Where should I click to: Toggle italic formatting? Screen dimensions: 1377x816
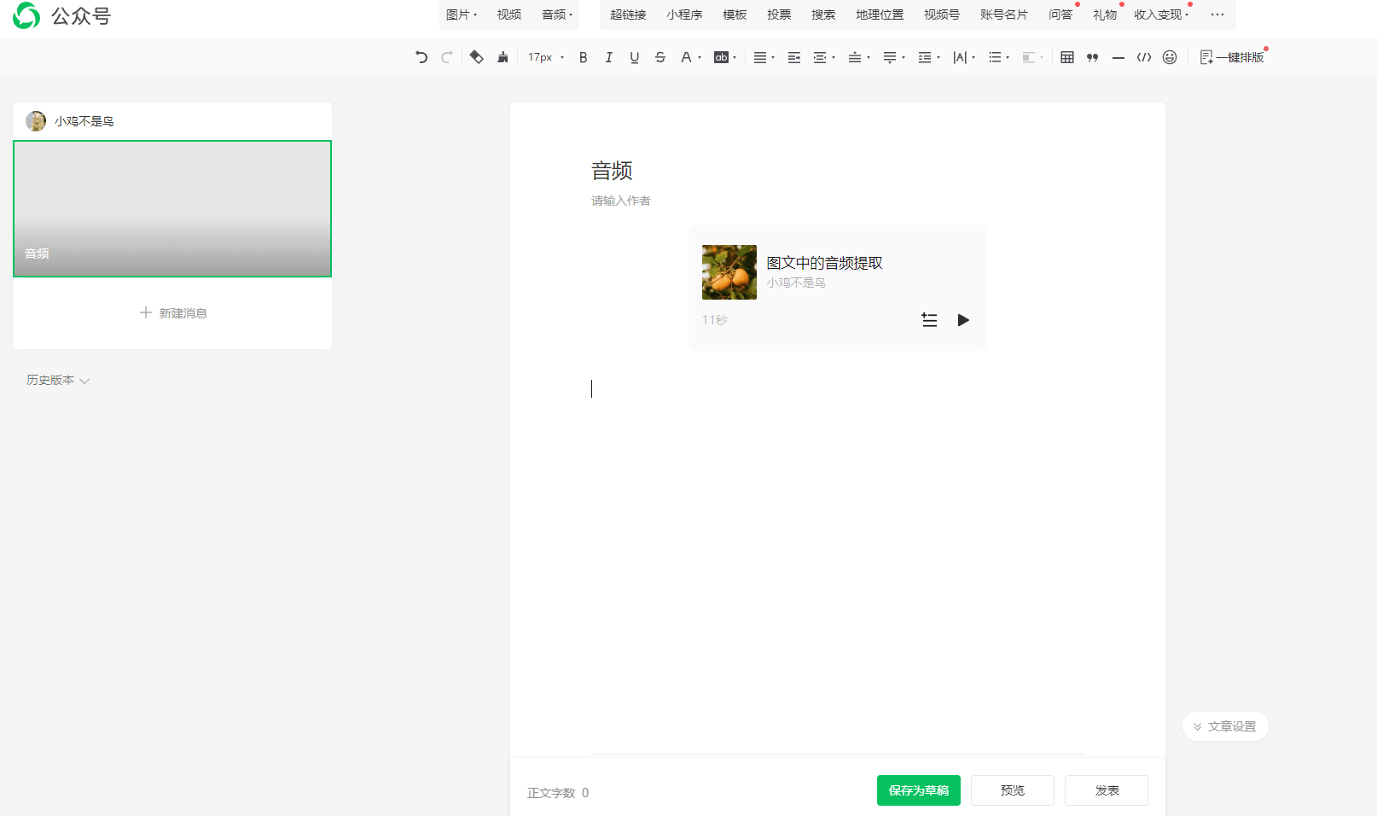[608, 57]
